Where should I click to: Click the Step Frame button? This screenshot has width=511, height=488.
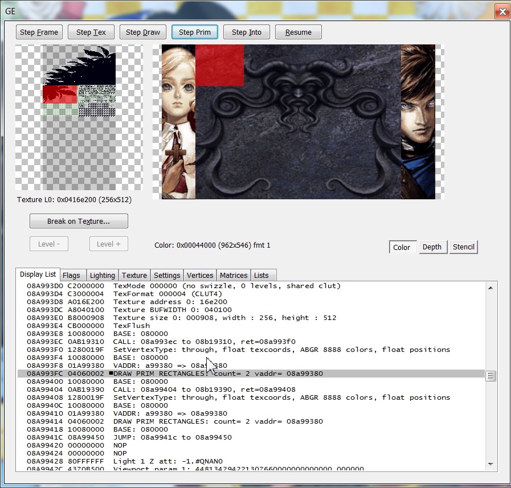click(39, 32)
